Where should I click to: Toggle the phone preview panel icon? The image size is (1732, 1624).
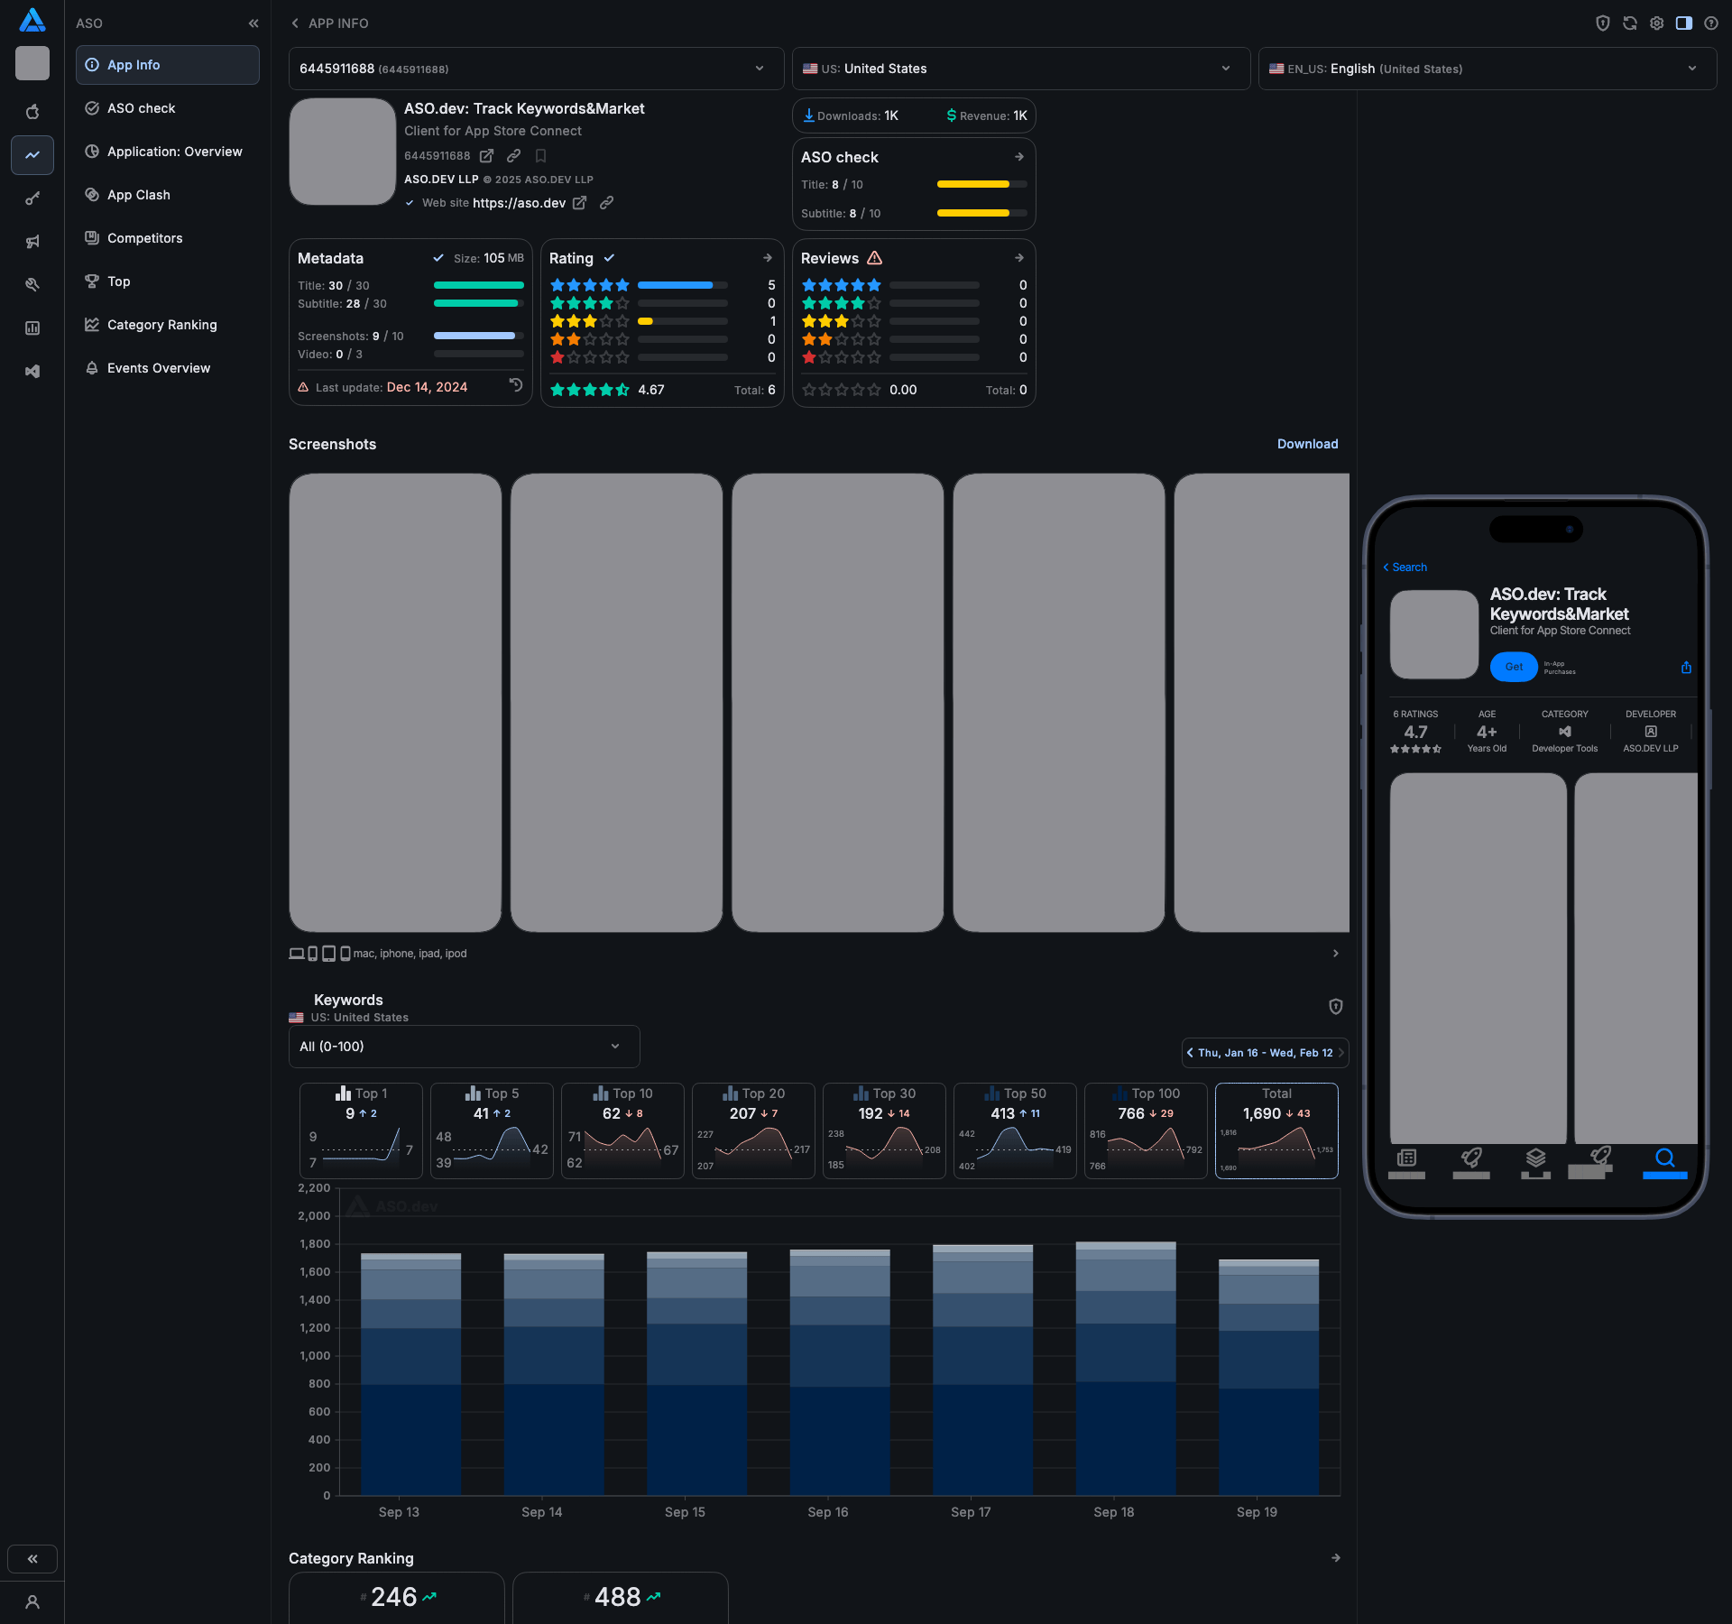point(1683,23)
